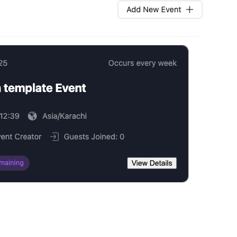The image size is (237, 237).
Task: Click the word 'Details' on the white button
Action: (161, 163)
